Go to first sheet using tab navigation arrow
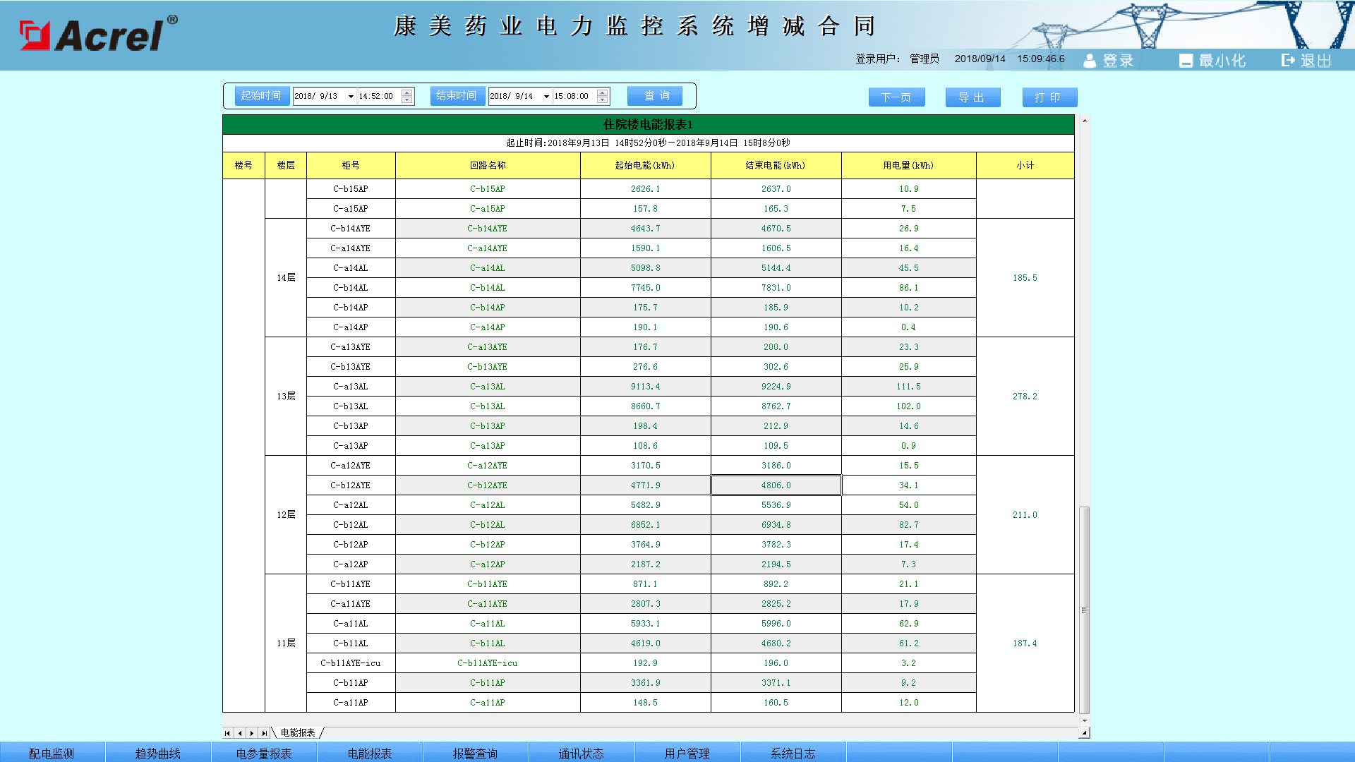Screen dimensions: 1355x762 (227, 733)
